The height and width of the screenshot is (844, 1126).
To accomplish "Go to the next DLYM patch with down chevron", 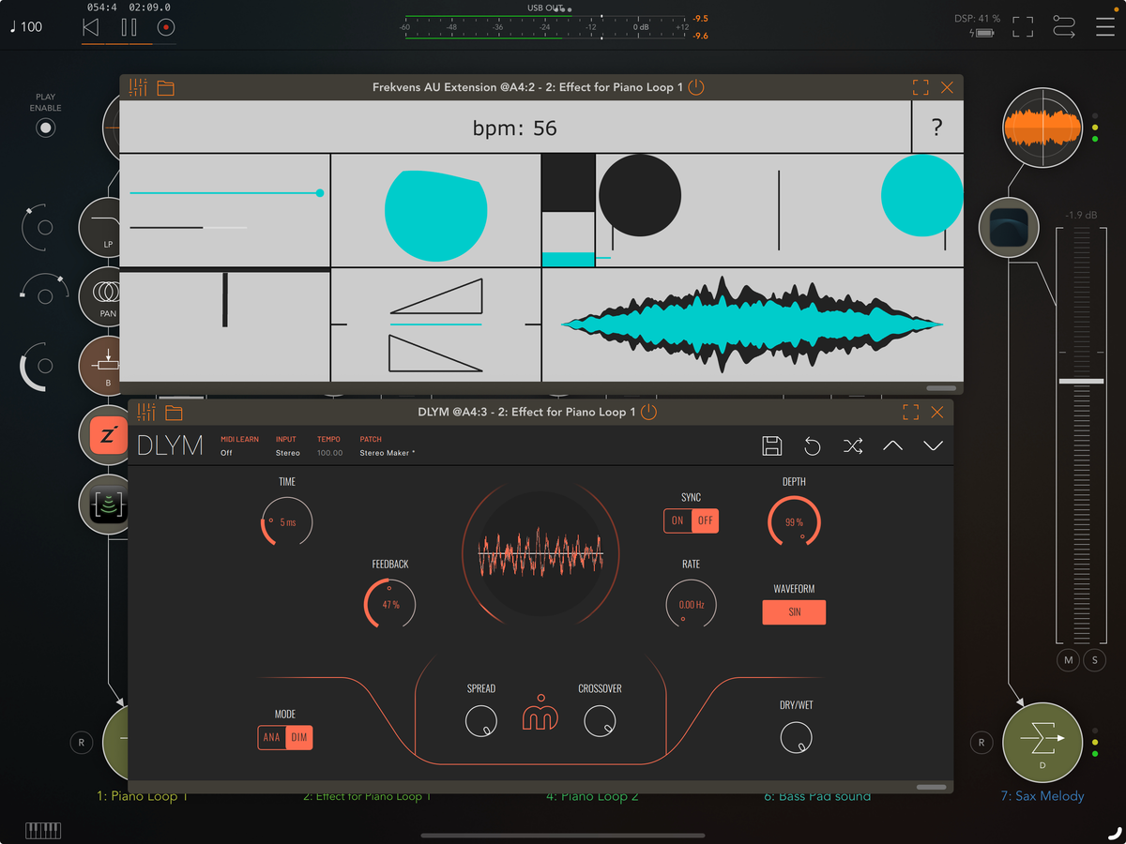I will click(933, 445).
